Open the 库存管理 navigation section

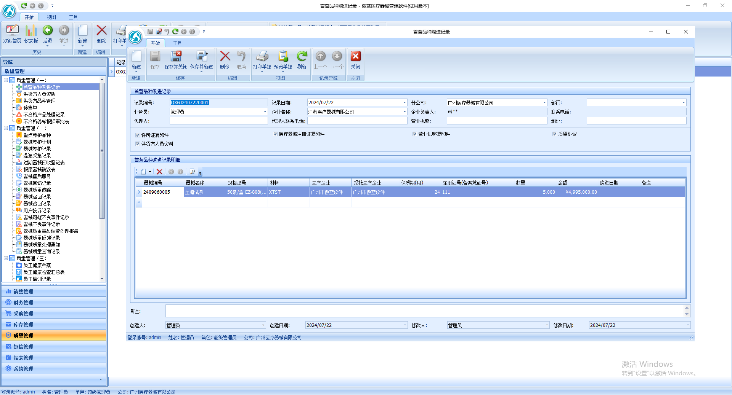click(24, 325)
